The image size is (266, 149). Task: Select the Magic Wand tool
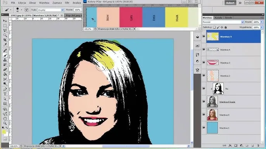coord(5,35)
